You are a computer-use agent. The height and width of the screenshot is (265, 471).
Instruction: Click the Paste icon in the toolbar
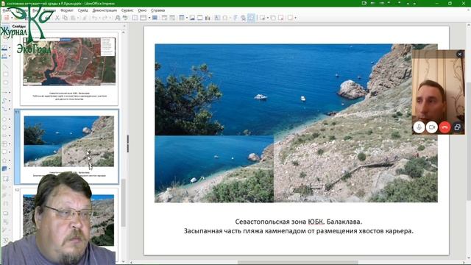73,18
